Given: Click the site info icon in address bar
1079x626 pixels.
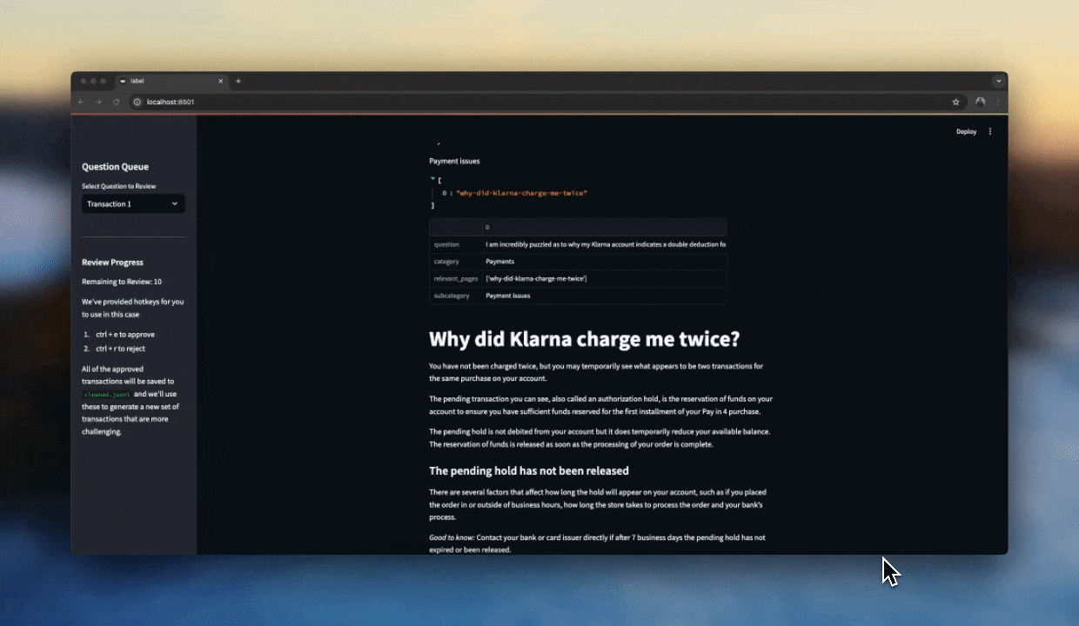Looking at the screenshot, I should [x=137, y=102].
